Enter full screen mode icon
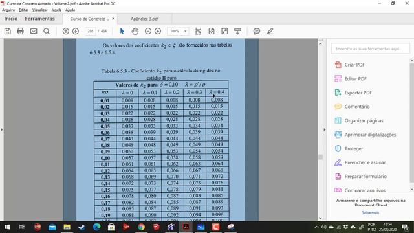Image resolution: width=414 pixels, height=233 pixels. [x=224, y=31]
